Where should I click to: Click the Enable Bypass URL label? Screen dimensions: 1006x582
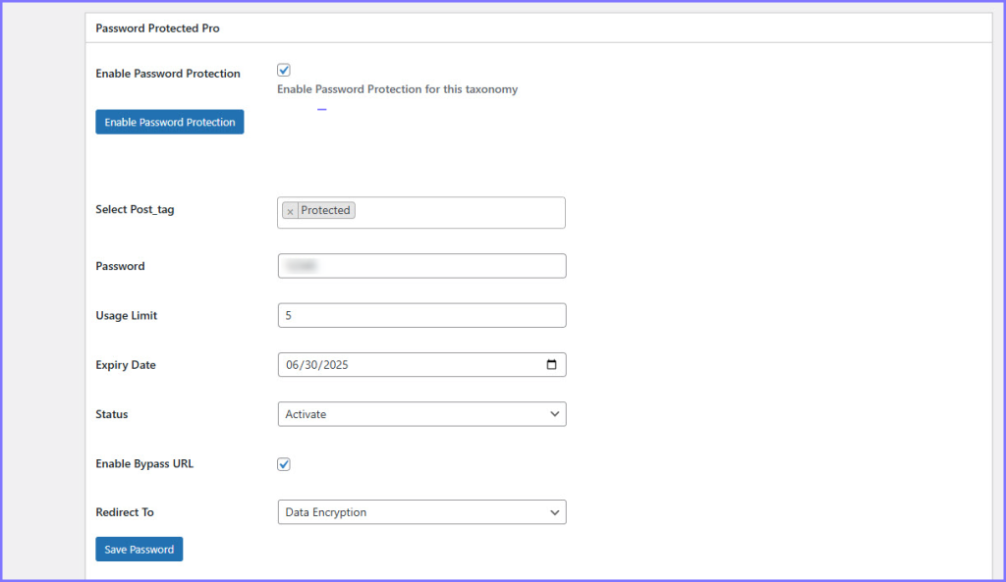(x=143, y=463)
